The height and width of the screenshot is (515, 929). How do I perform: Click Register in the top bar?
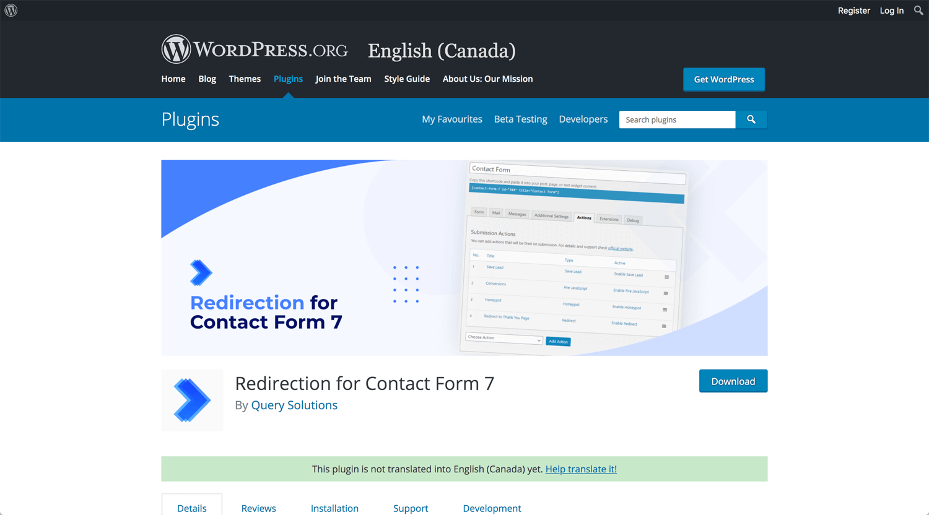(x=854, y=11)
